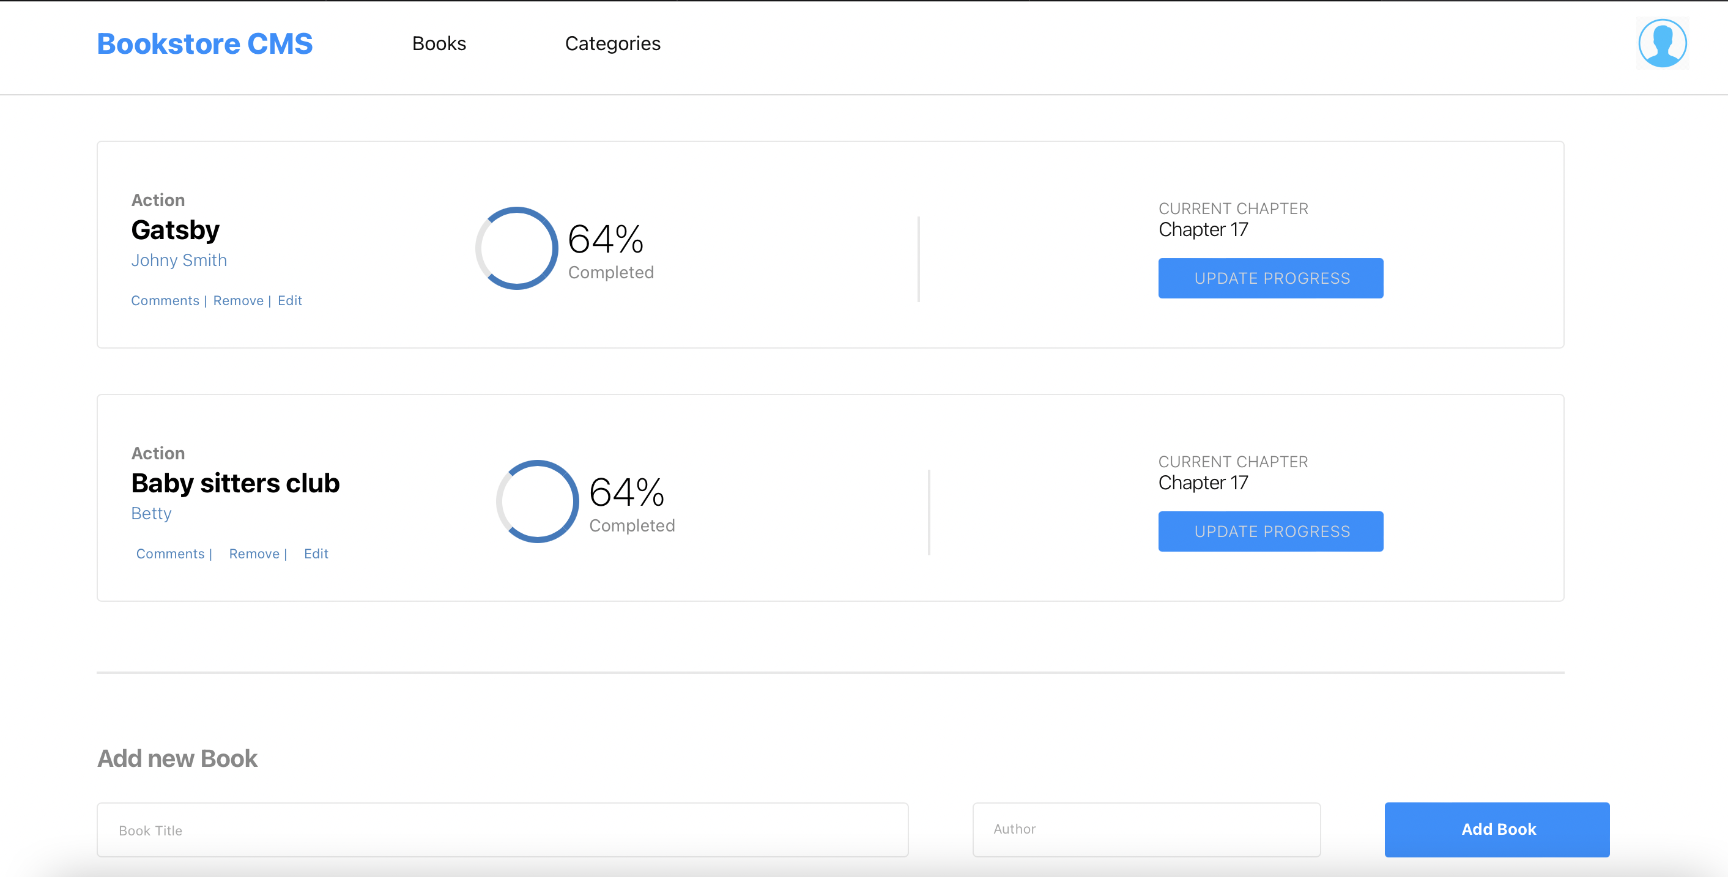Focus the Book Title input field
Screen dimensions: 1728x877
502,830
